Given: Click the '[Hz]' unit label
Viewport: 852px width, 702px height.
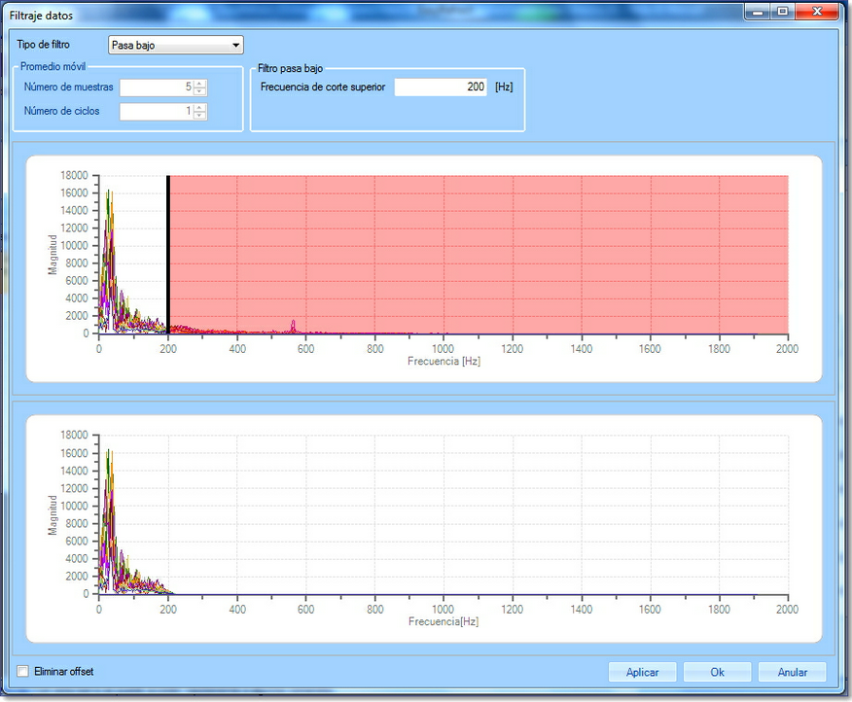Looking at the screenshot, I should [504, 87].
